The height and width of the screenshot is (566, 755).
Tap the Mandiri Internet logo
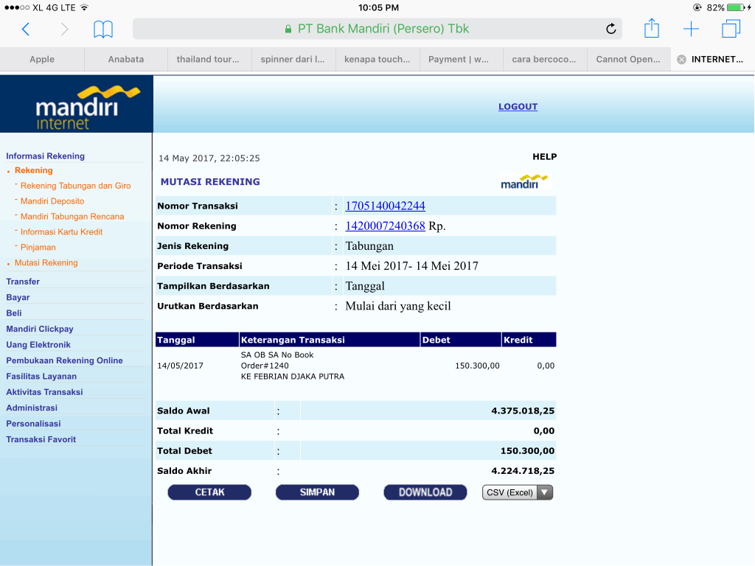(77, 104)
